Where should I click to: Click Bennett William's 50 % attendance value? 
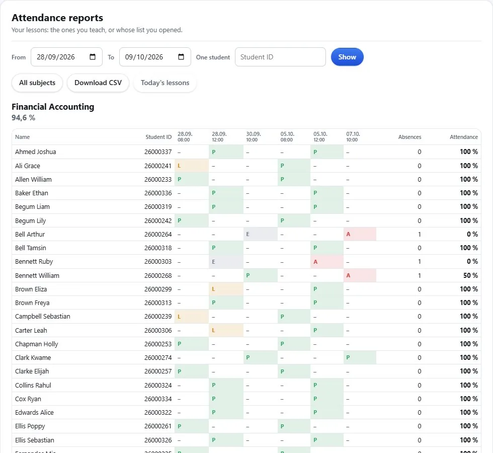(x=470, y=276)
